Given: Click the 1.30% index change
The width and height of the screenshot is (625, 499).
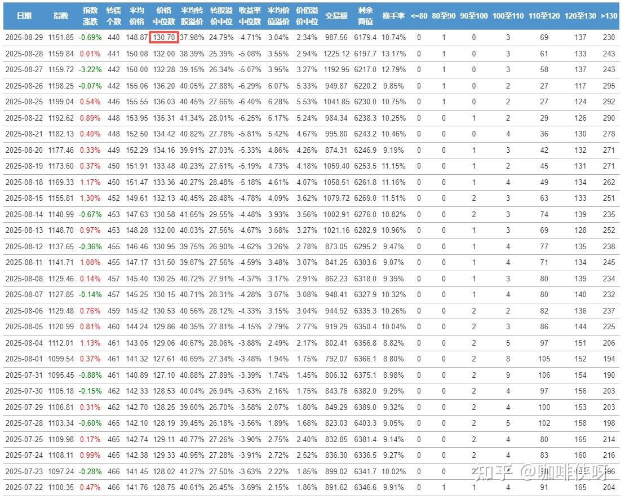Looking at the screenshot, I should (90, 198).
